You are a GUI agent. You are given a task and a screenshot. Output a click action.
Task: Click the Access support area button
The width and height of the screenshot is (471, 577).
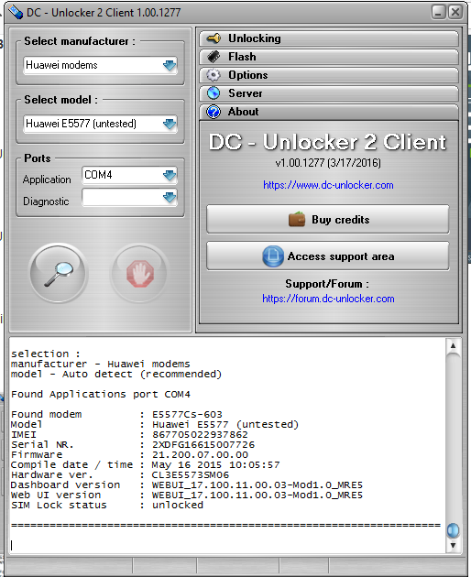[x=328, y=256]
